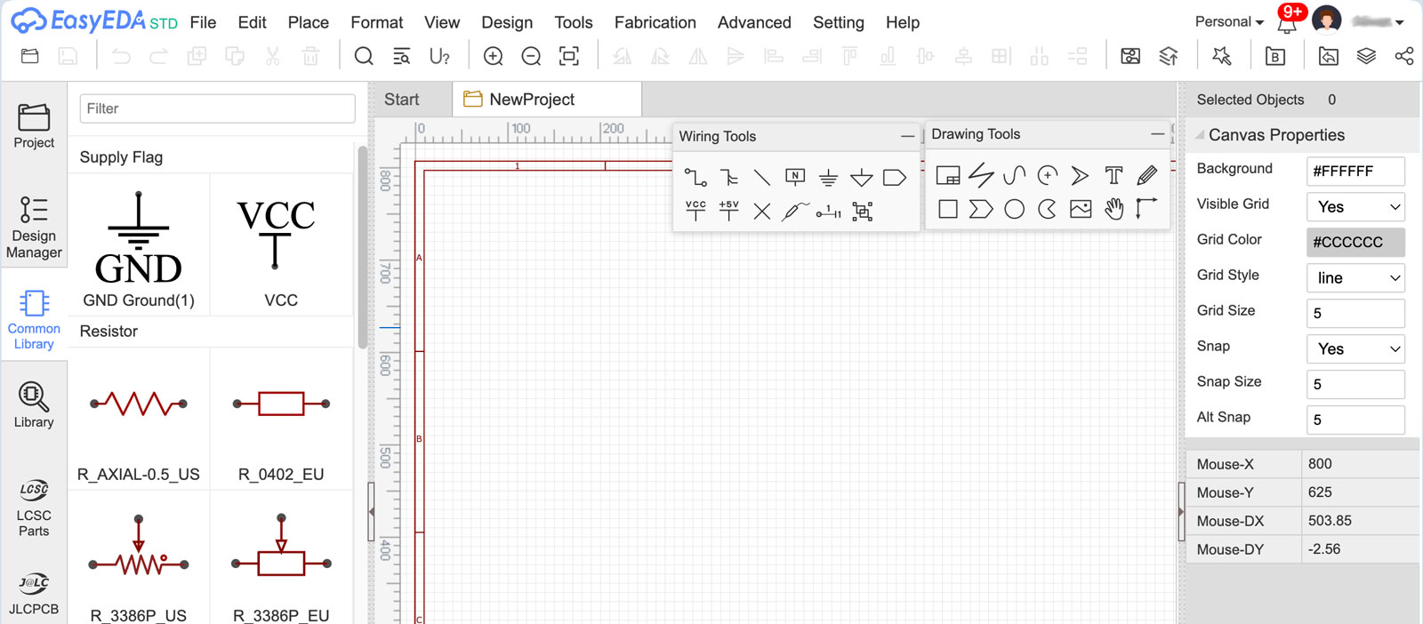Select the Group/Ungroup Symbol tool
The height and width of the screenshot is (624, 1423).
click(x=862, y=211)
